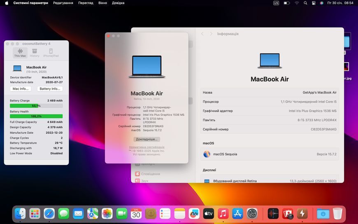Click the MacBook image in About window
This screenshot has width=358, height=224.
(147, 67)
